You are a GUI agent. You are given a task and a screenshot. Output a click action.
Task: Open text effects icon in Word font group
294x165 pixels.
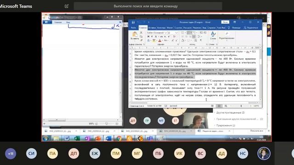pyautogui.click(x=148, y=40)
